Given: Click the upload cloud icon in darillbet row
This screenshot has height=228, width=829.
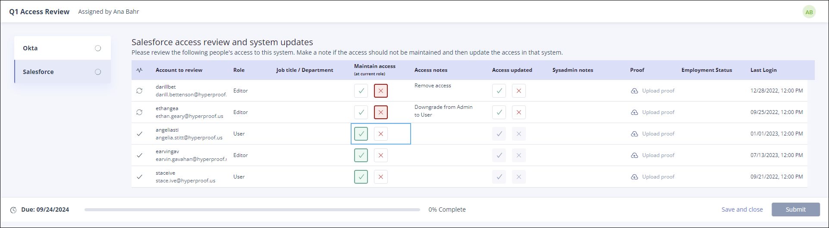Looking at the screenshot, I should pyautogui.click(x=634, y=91).
